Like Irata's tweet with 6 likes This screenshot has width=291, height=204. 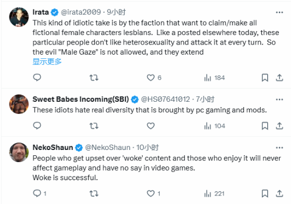tap(154, 77)
